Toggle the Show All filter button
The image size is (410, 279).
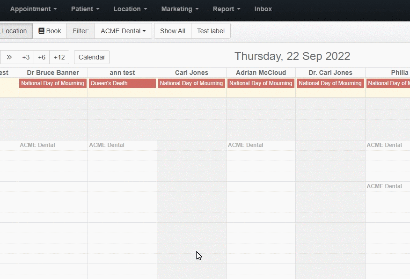tap(173, 31)
